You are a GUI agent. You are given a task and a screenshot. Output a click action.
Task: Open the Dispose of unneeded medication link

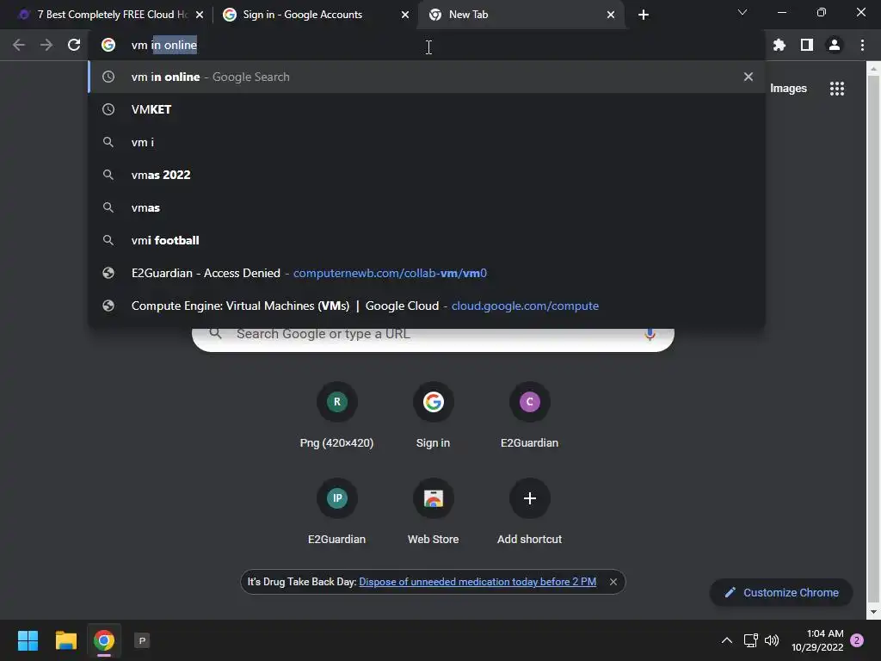477,582
